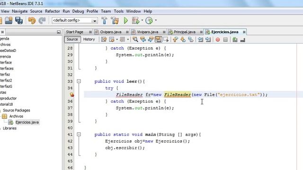Minimize the Projects panel
Screen dimensions: 303x170
(x=59, y=32)
